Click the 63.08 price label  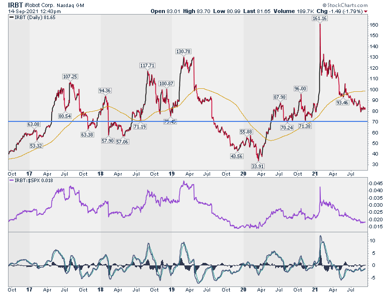(x=34, y=124)
